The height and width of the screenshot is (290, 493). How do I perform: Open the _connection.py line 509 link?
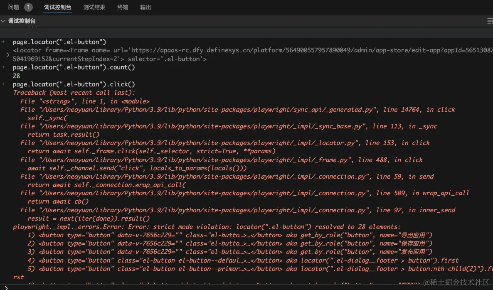click(x=196, y=193)
